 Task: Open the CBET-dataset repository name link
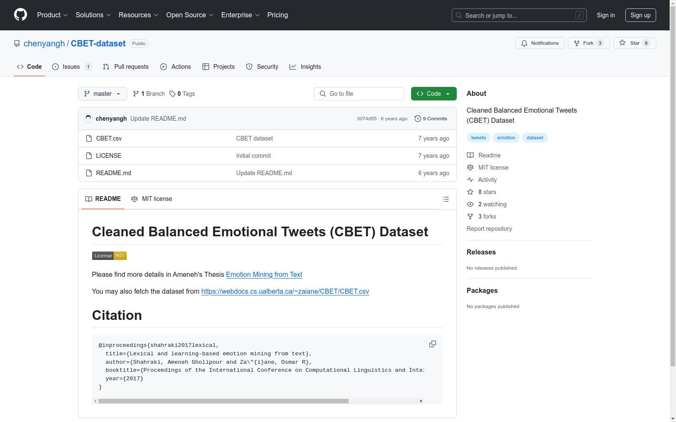point(98,43)
